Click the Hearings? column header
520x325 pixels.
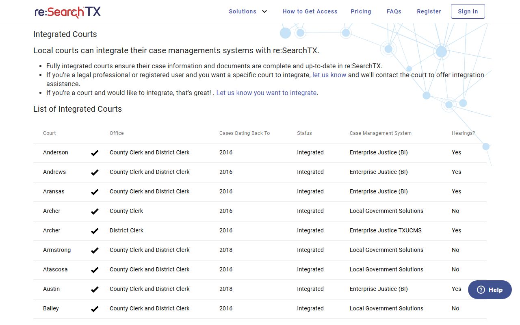pyautogui.click(x=463, y=133)
